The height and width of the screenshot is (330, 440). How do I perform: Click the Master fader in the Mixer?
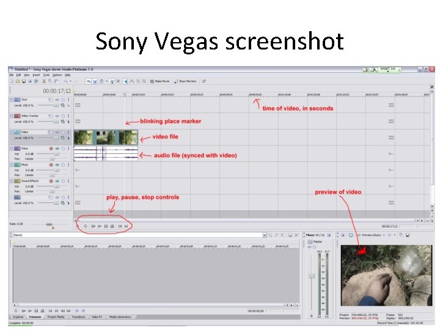tap(312, 276)
